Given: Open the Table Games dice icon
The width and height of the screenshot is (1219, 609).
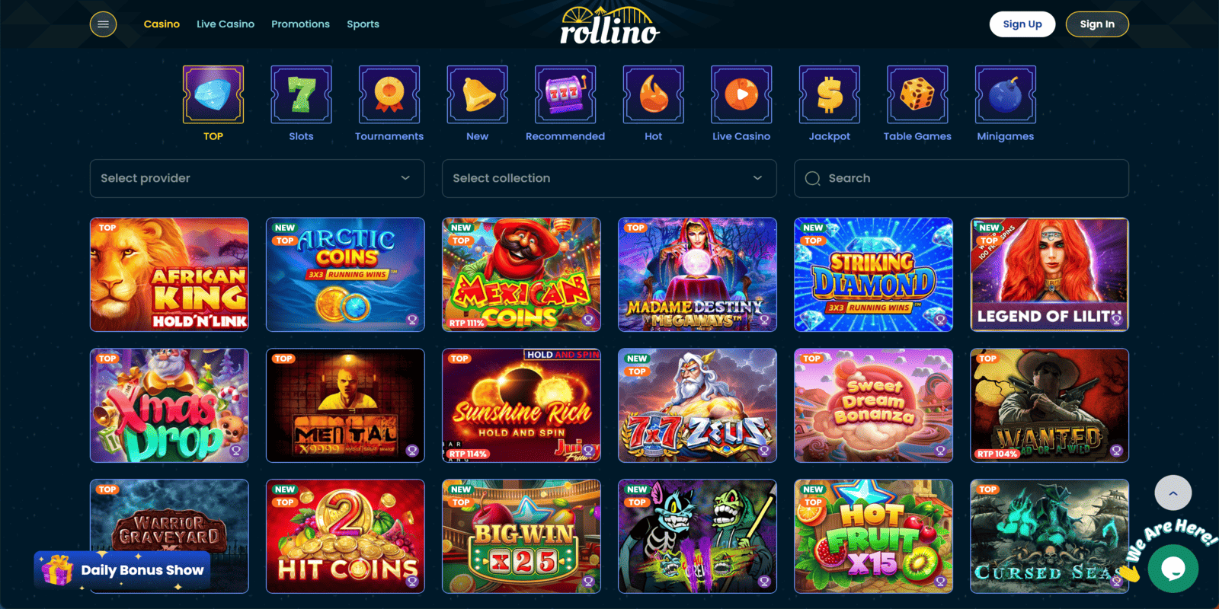Looking at the screenshot, I should pyautogui.click(x=917, y=94).
